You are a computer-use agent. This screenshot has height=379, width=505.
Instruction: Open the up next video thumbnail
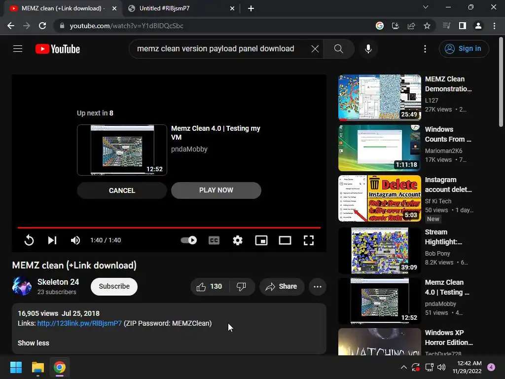[x=122, y=150]
